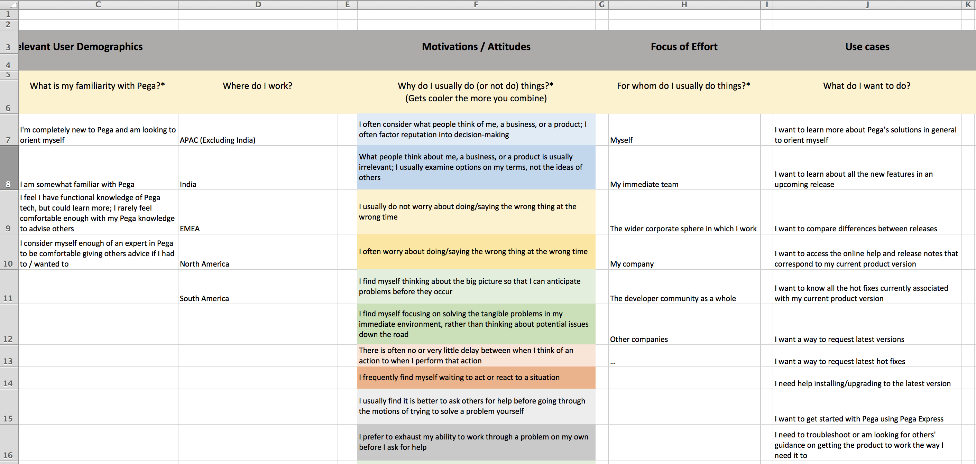Image resolution: width=976 pixels, height=464 pixels.
Task: Select 'I consider myself enough of an expert' cell
Action: pos(98,252)
